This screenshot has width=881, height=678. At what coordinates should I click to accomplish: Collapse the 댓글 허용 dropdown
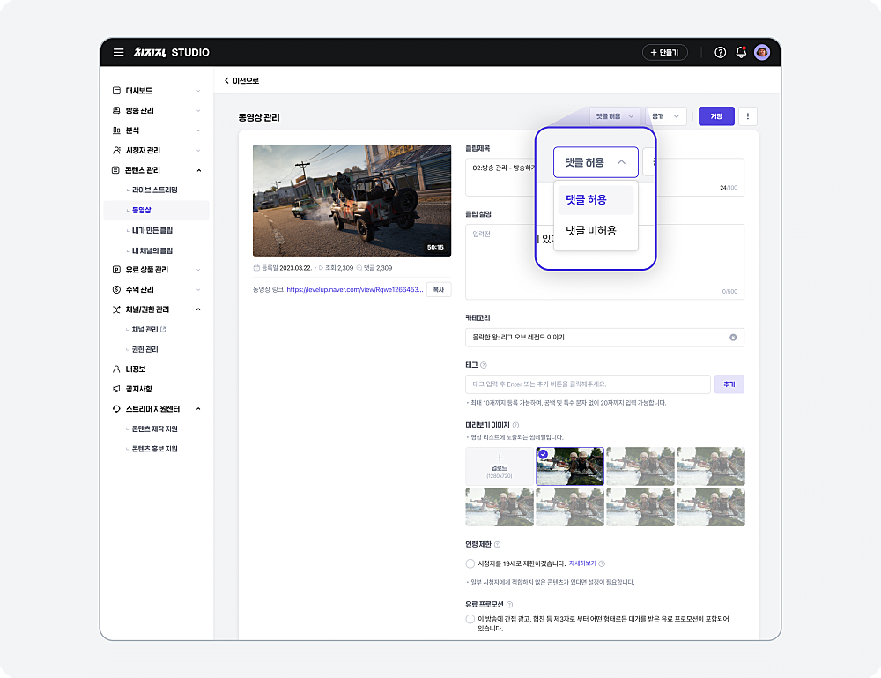(596, 162)
